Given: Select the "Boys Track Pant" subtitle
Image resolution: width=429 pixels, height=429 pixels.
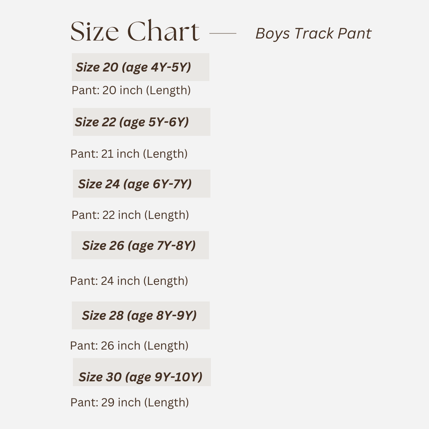Looking at the screenshot, I should [313, 34].
